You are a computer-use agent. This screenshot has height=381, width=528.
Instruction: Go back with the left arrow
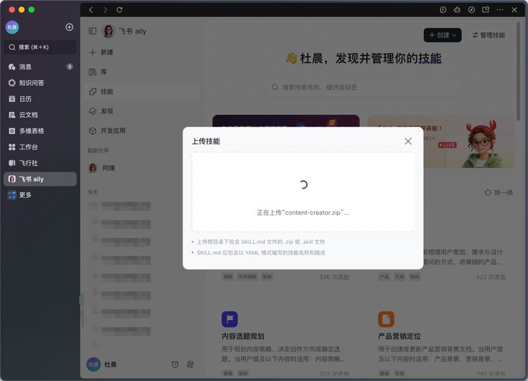91,10
